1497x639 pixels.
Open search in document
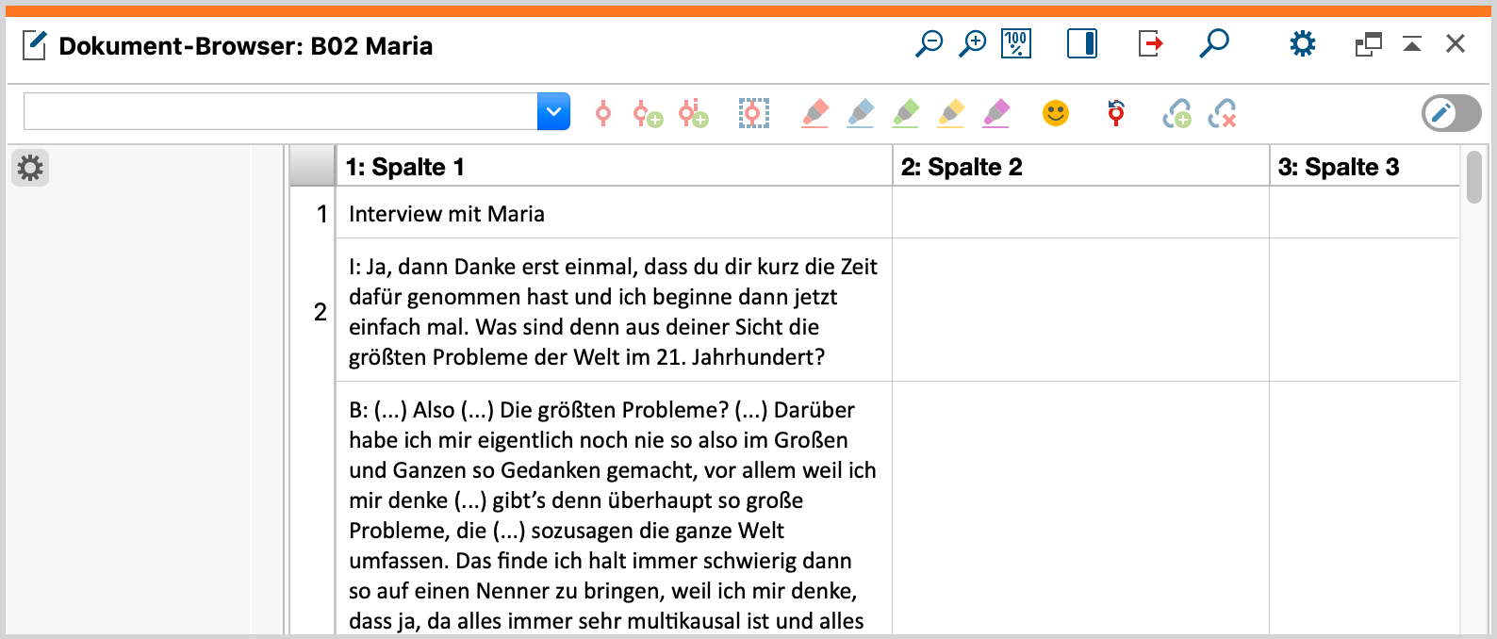click(1214, 43)
